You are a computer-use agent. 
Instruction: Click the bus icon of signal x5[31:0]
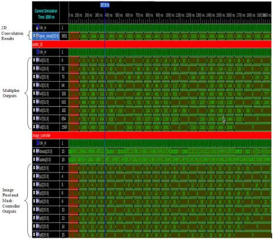(37, 102)
